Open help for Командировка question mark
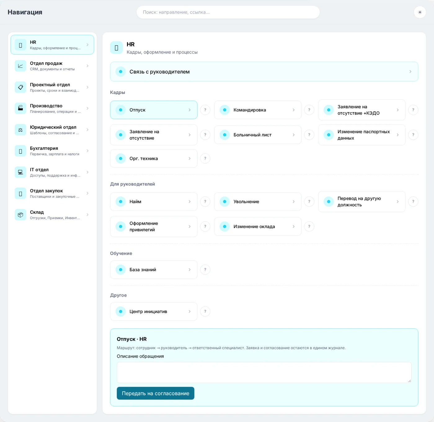This screenshot has width=434, height=422. (x=309, y=110)
